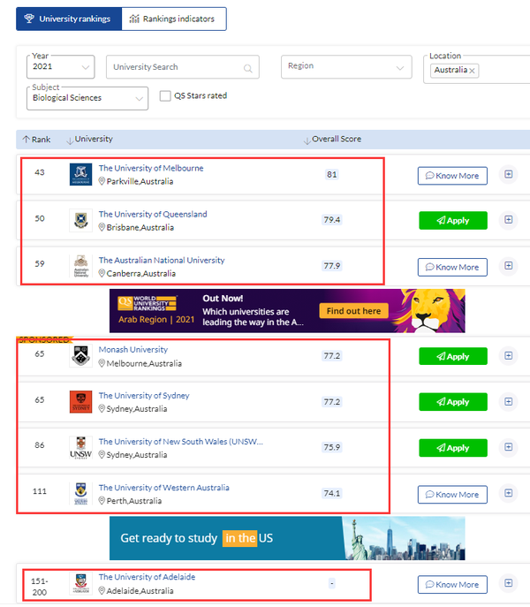Open the Rankings indicators tab
The width and height of the screenshot is (530, 607).
pos(174,19)
